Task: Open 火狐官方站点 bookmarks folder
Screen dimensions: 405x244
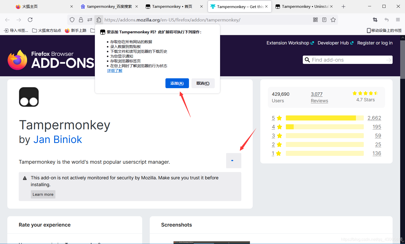Action: pyautogui.click(x=47, y=31)
